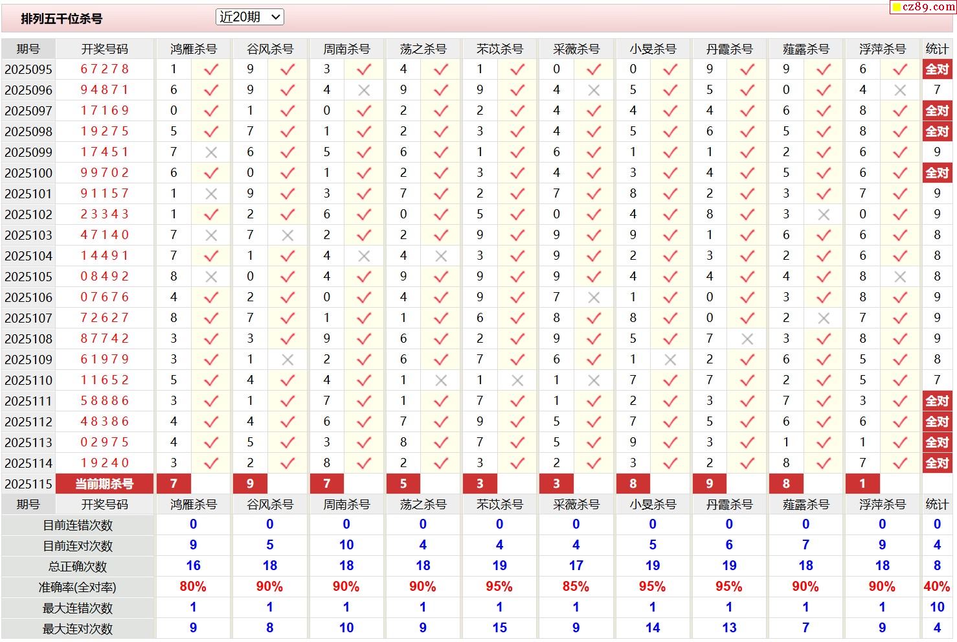Click winning number 08492
Screen dimensions: 957x642
tap(105, 277)
